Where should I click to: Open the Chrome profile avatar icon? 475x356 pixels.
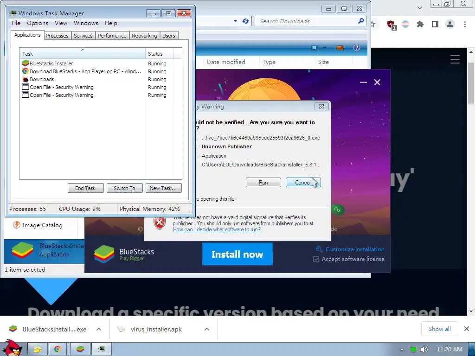tap(450, 24)
